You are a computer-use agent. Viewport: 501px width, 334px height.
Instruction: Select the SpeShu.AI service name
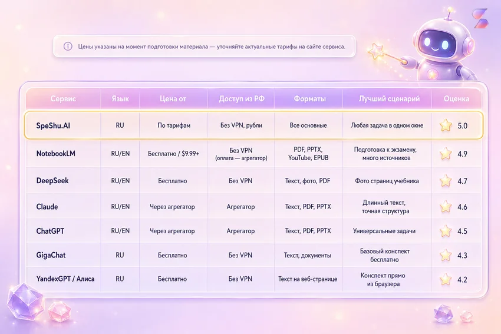pos(53,125)
